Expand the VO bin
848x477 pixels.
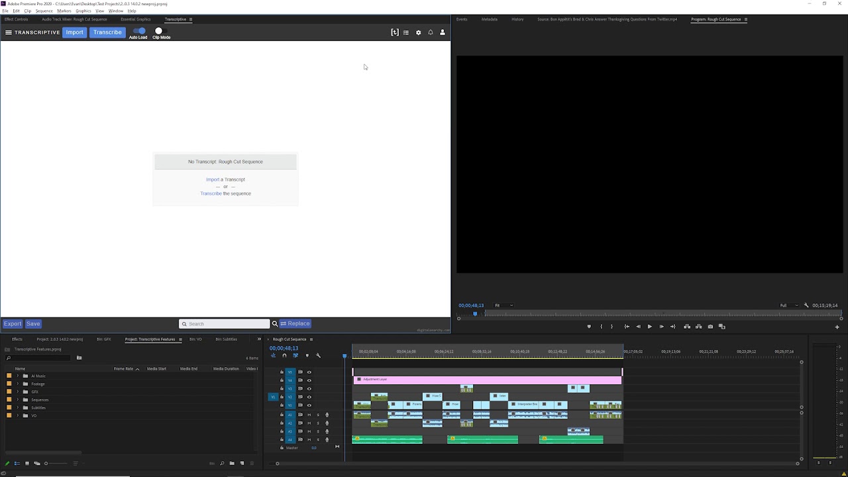pos(18,415)
